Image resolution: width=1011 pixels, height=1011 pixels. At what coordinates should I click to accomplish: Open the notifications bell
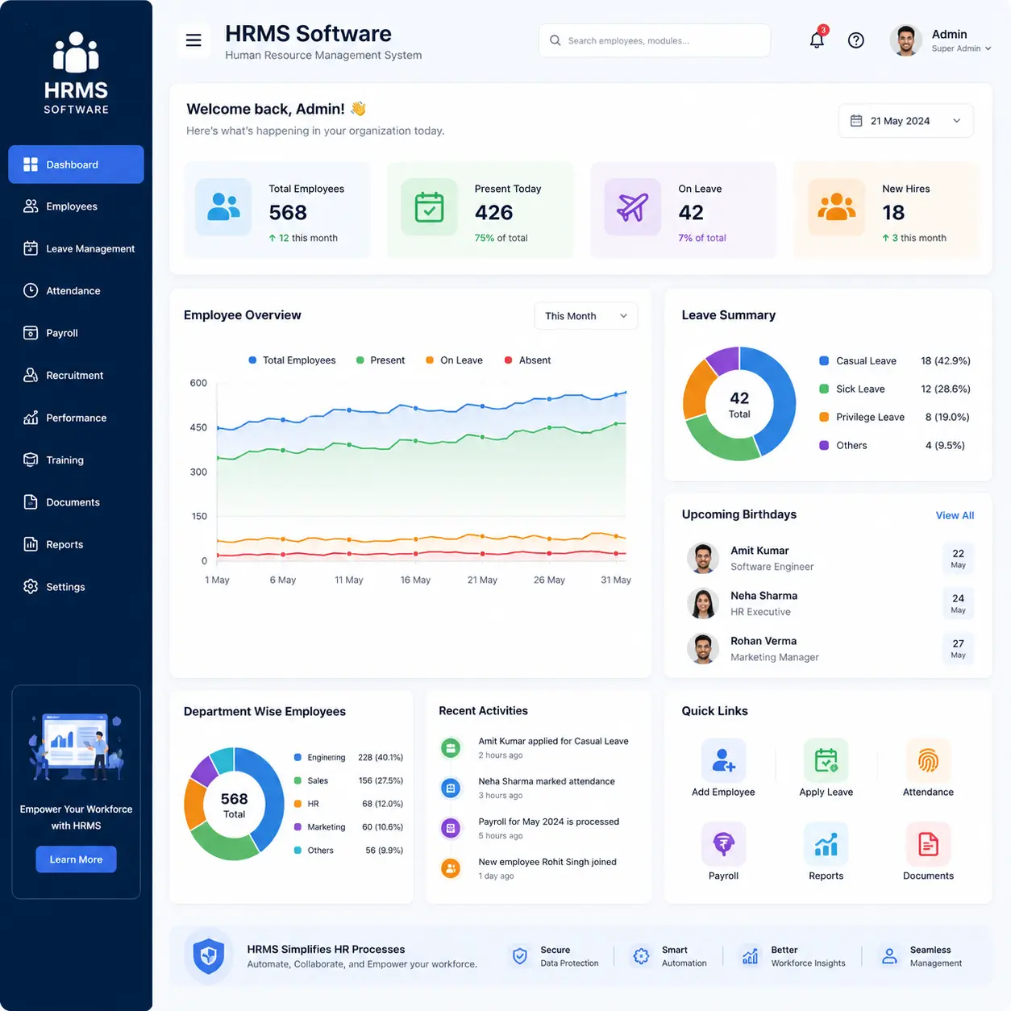tap(817, 40)
